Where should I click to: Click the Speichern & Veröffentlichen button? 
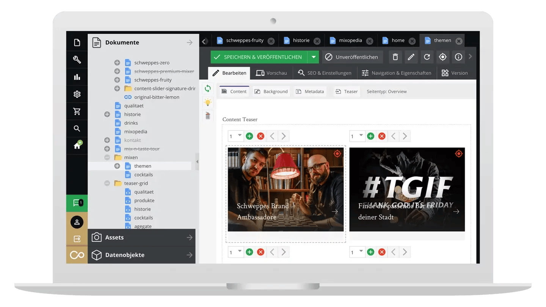(259, 57)
